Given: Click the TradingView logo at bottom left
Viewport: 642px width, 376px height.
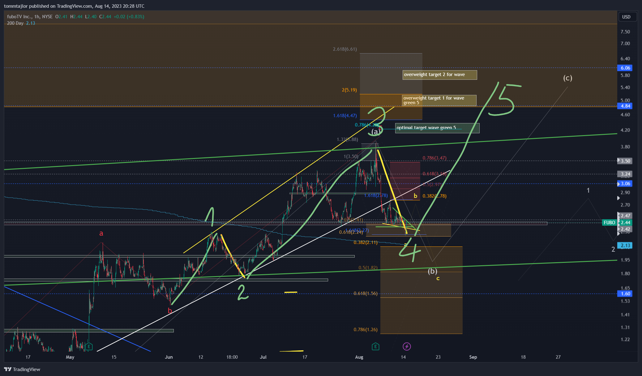Looking at the screenshot, I should point(22,369).
